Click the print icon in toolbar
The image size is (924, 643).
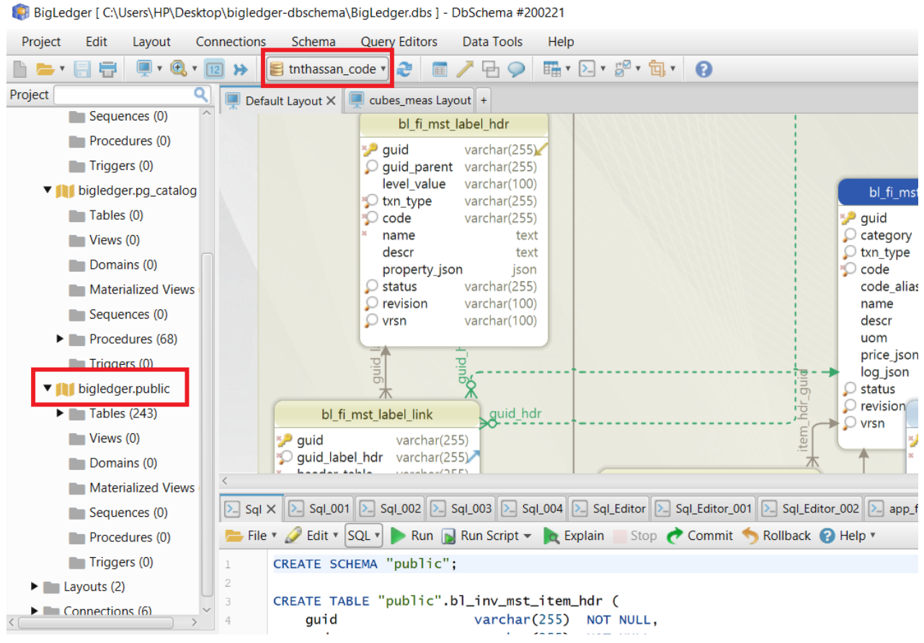(108, 69)
